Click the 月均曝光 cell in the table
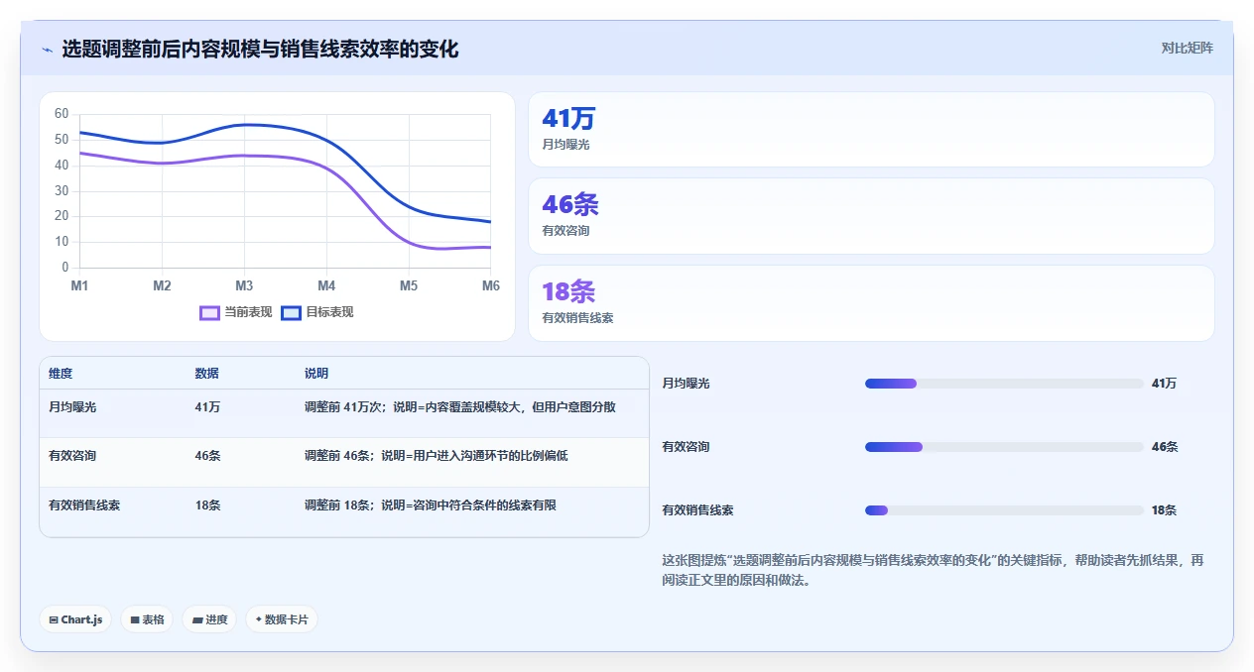This screenshot has height=672, width=1254. pyautogui.click(x=72, y=406)
